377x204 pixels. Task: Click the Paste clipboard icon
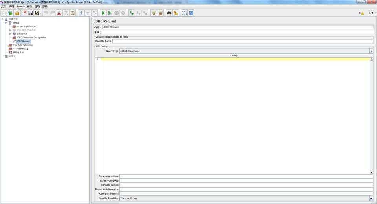72,13
